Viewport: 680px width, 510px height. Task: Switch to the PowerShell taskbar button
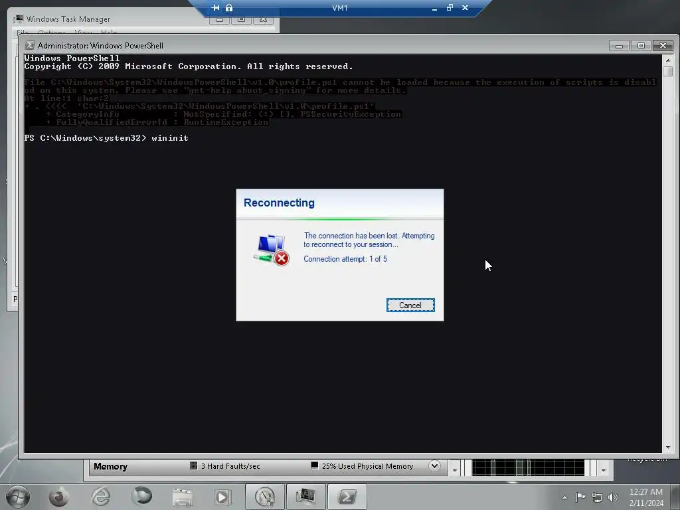click(x=347, y=497)
